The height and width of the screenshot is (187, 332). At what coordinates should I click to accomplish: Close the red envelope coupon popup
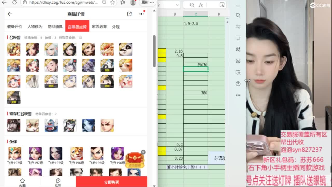(x=143, y=152)
